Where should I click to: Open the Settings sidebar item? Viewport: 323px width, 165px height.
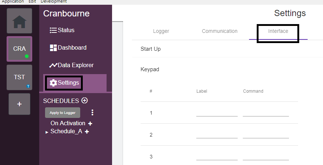[x=64, y=83]
